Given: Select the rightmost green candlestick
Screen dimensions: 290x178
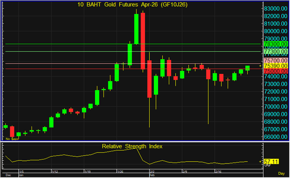Looking at the screenshot, I should (x=248, y=68).
